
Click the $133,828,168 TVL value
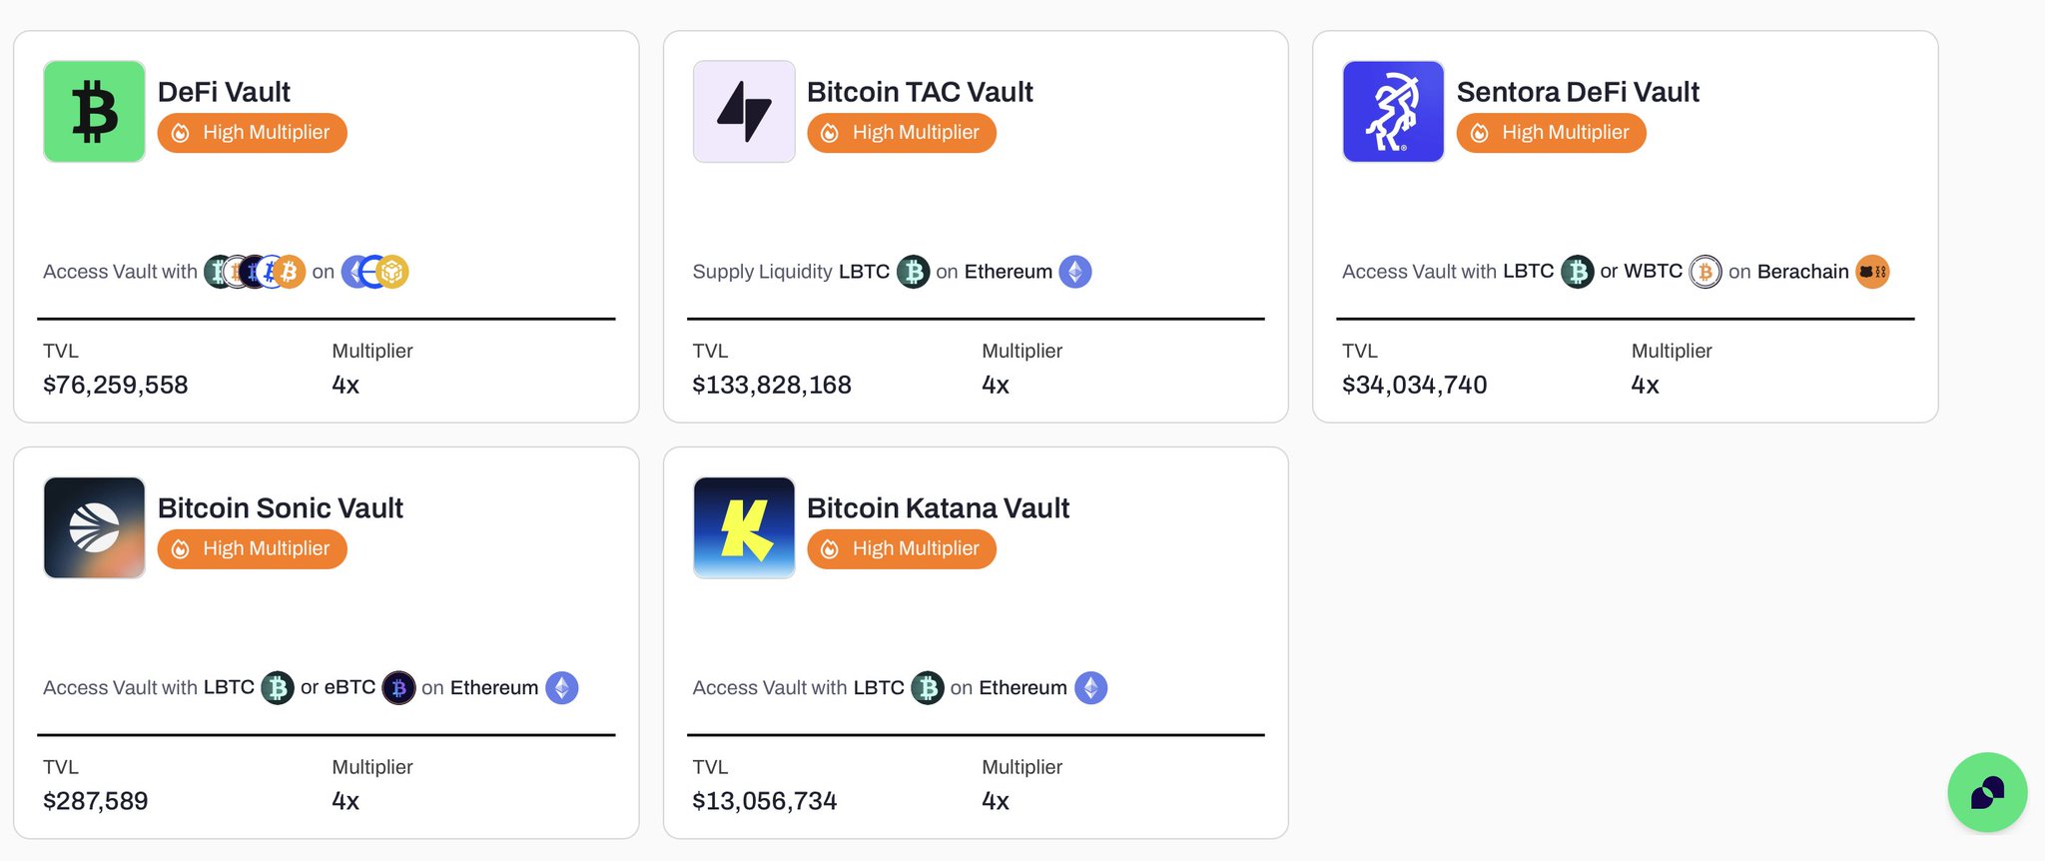click(771, 385)
